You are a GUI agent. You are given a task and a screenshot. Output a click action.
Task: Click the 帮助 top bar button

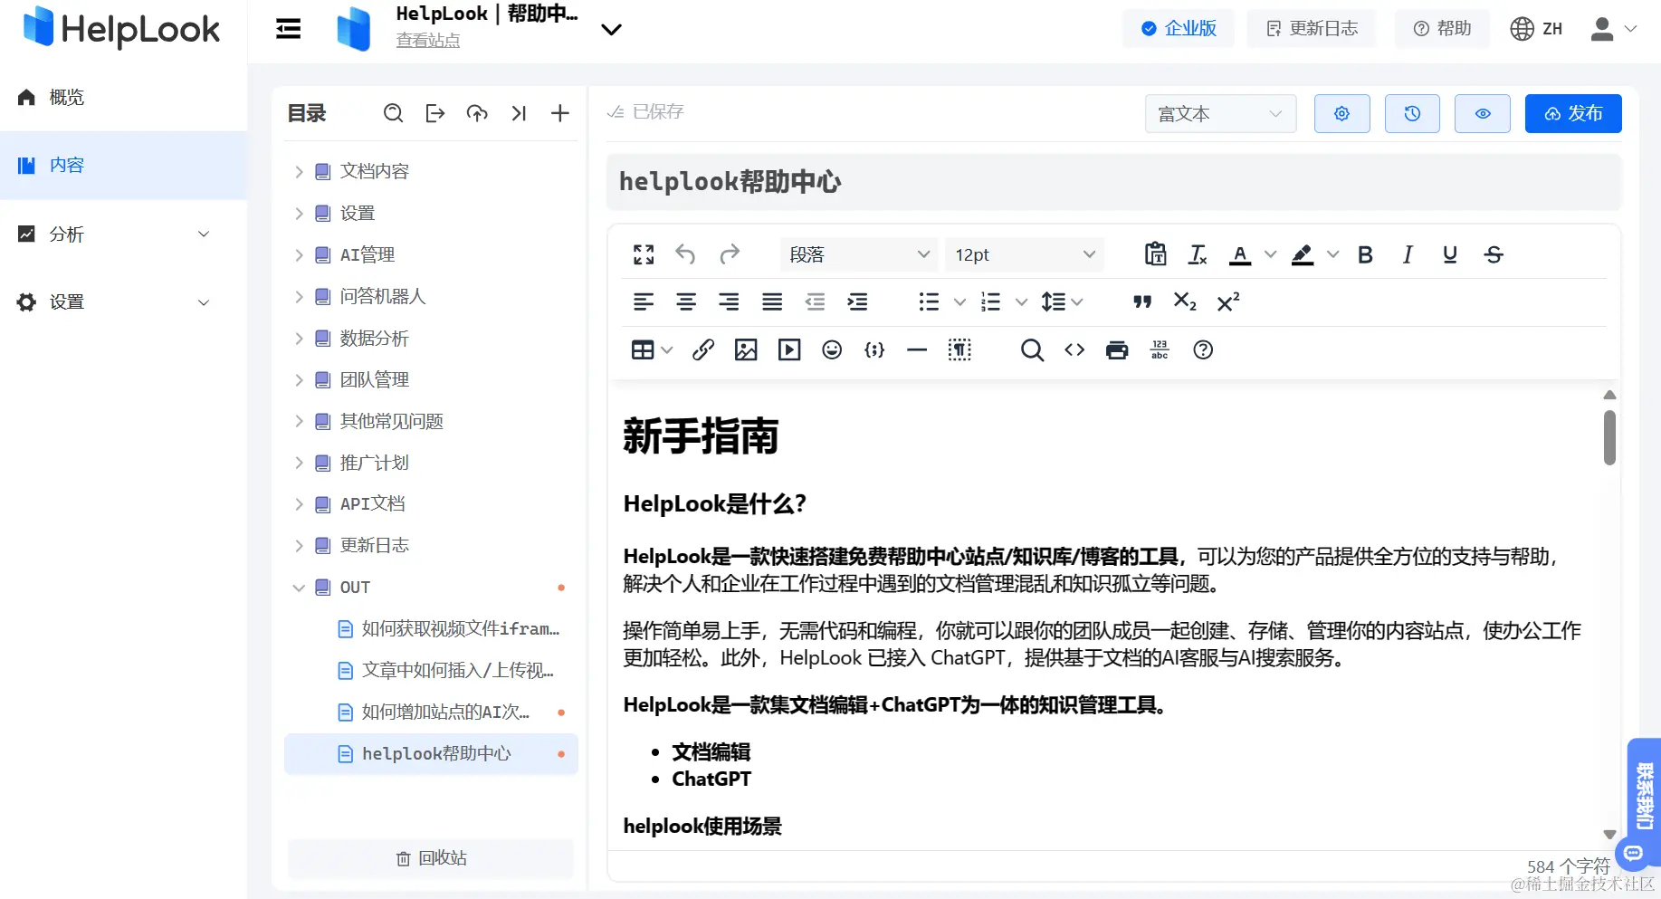[x=1442, y=29]
